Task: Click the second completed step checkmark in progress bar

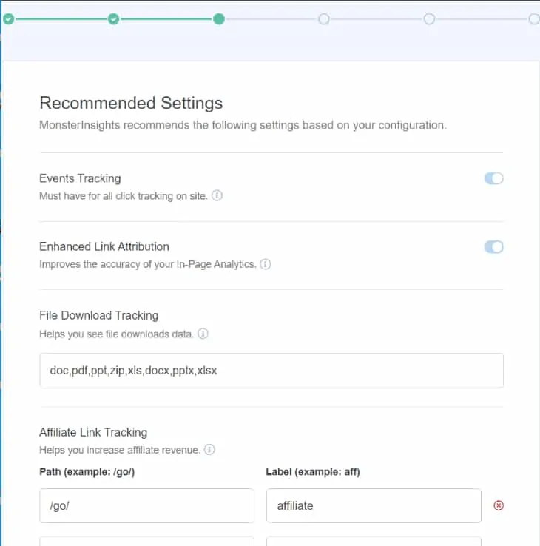Action: (x=113, y=19)
